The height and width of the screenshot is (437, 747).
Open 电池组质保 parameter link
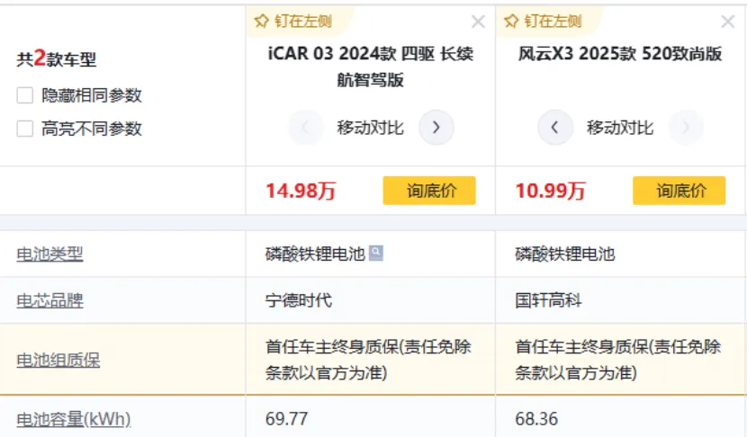[58, 360]
